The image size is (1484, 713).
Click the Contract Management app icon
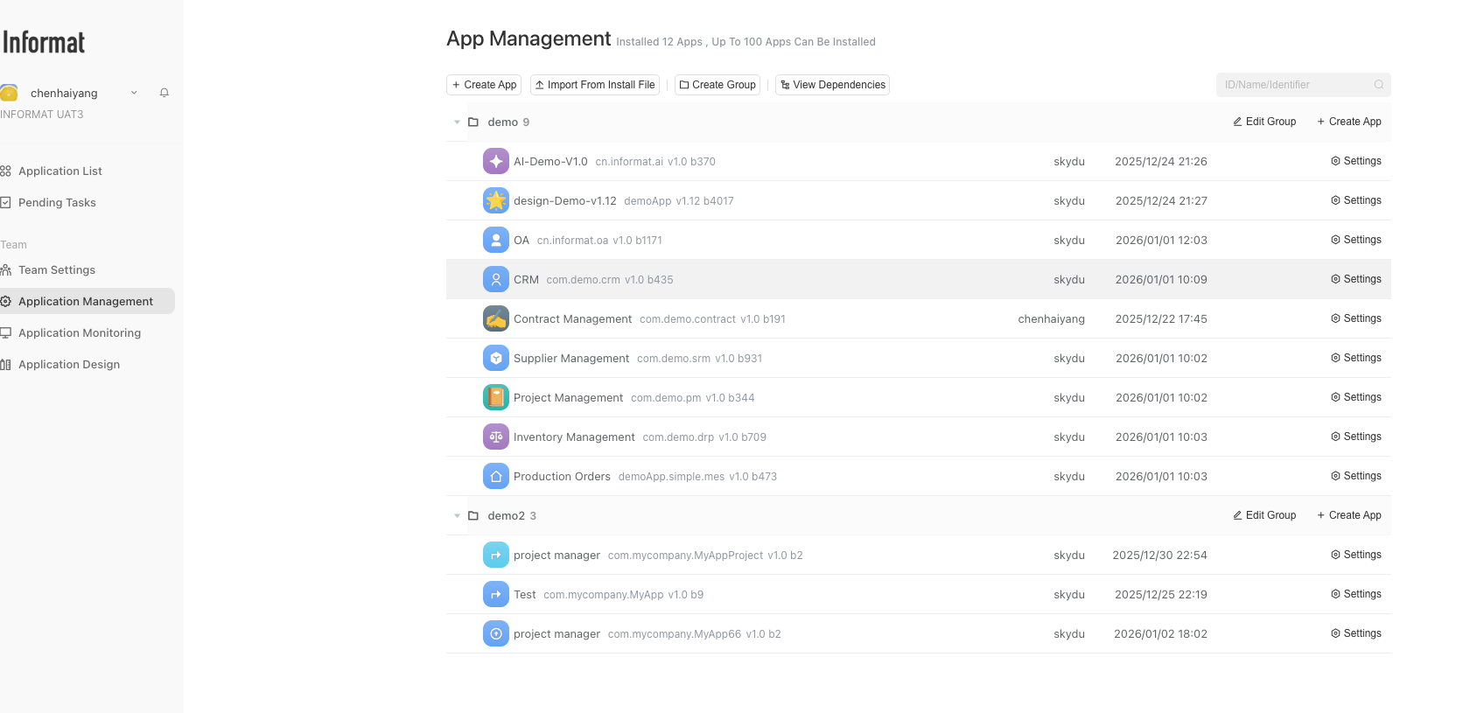495,318
